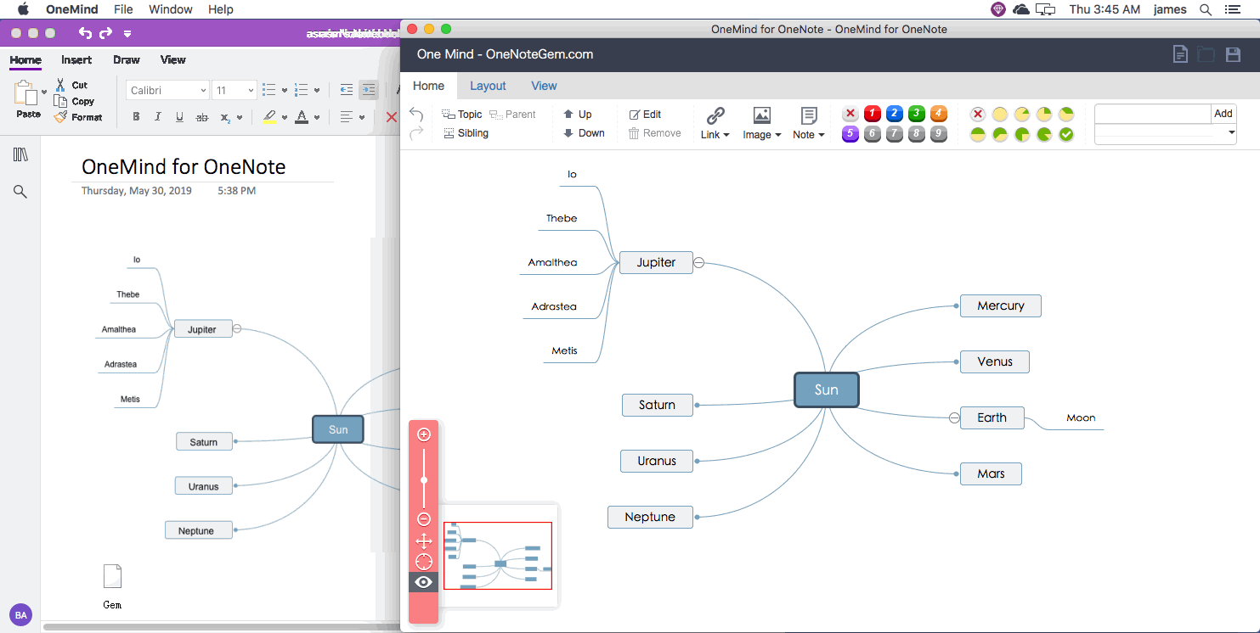
Task: Apply the blue priority 2 marker
Action: click(895, 114)
